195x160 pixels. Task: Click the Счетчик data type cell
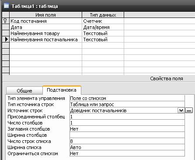click(x=103, y=21)
